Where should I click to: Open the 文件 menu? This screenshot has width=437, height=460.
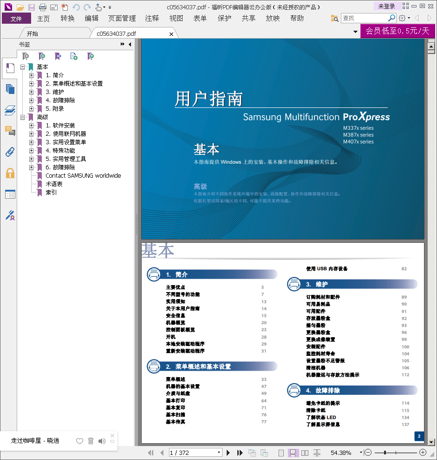click(x=16, y=19)
